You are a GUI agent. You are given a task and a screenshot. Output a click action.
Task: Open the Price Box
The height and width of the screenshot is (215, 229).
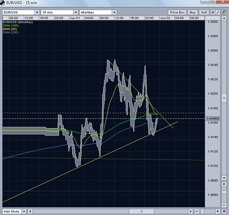point(177,12)
